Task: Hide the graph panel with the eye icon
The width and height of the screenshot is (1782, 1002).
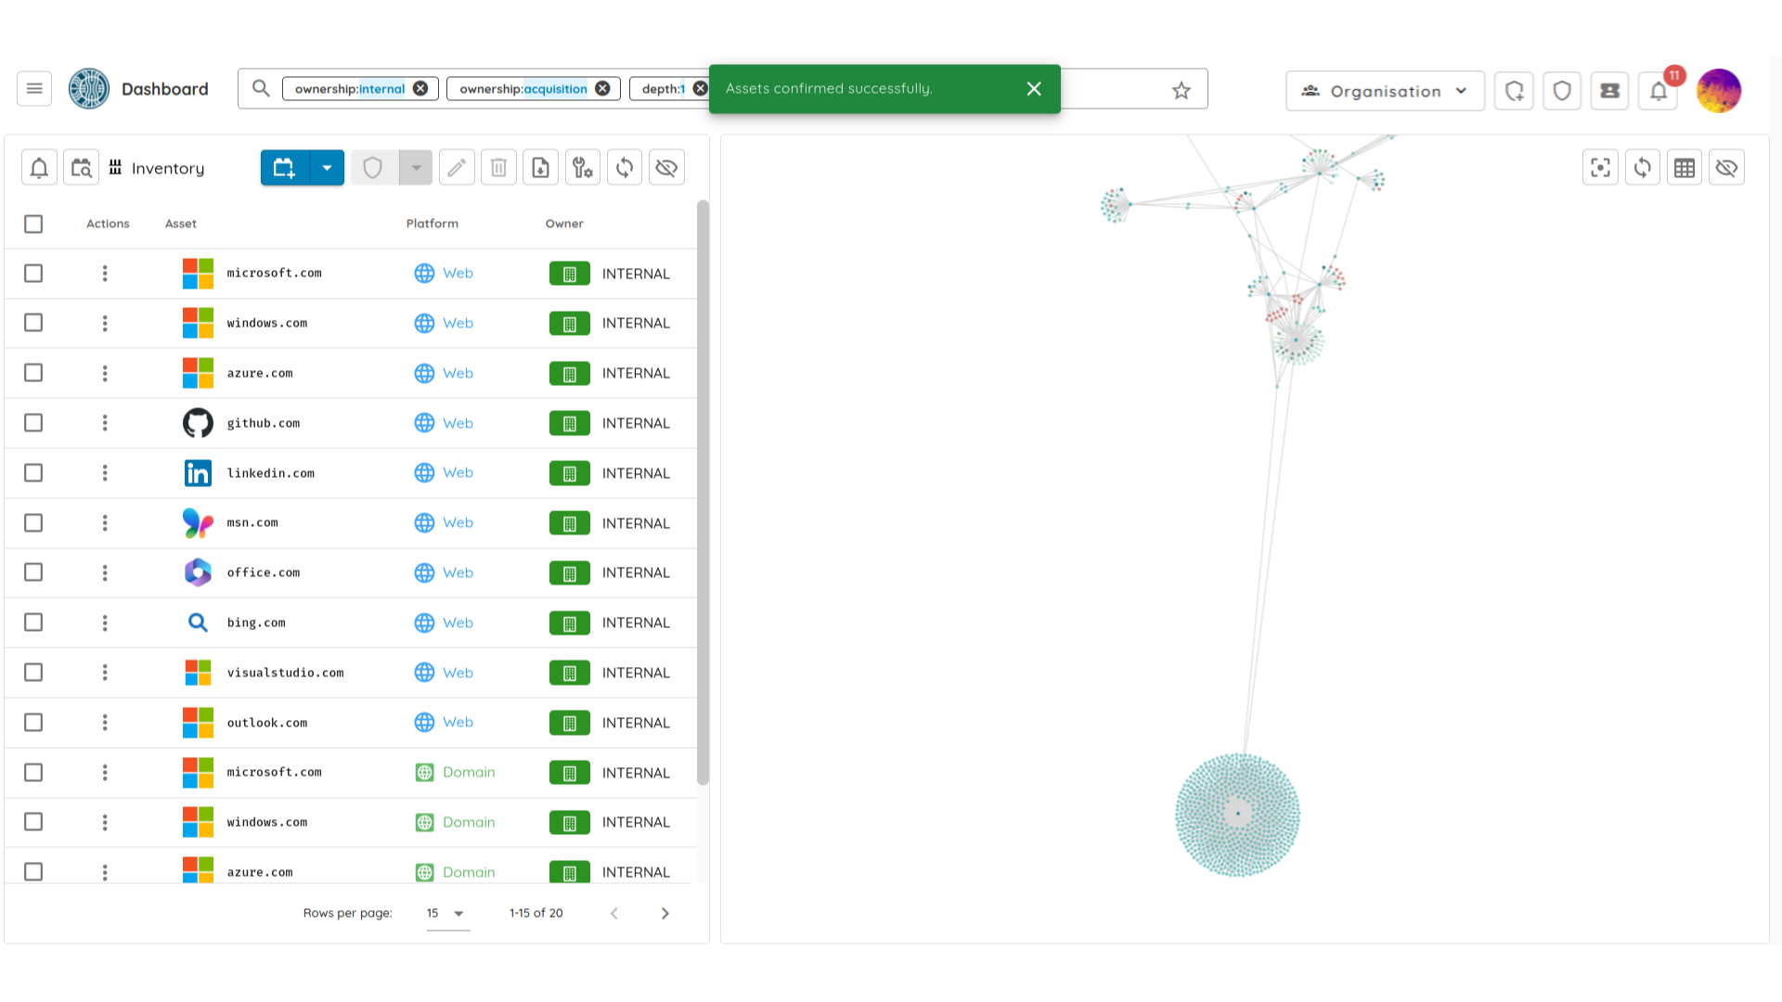Action: coord(1726,168)
